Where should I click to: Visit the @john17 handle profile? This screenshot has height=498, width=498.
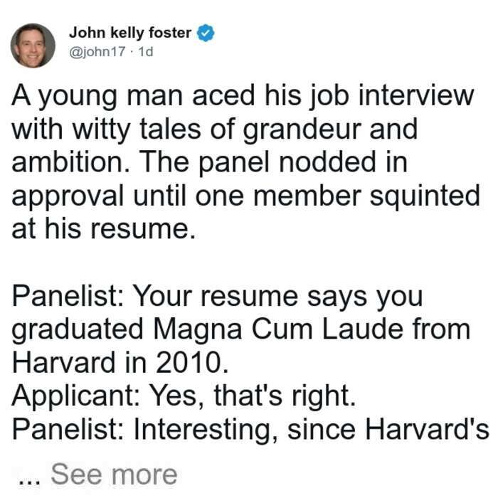97,51
